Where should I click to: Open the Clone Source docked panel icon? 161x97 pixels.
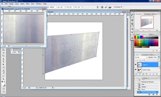[132, 24]
